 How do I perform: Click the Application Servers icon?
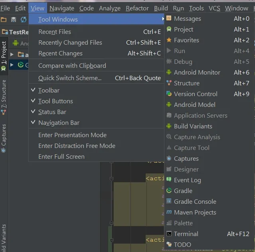(x=169, y=115)
